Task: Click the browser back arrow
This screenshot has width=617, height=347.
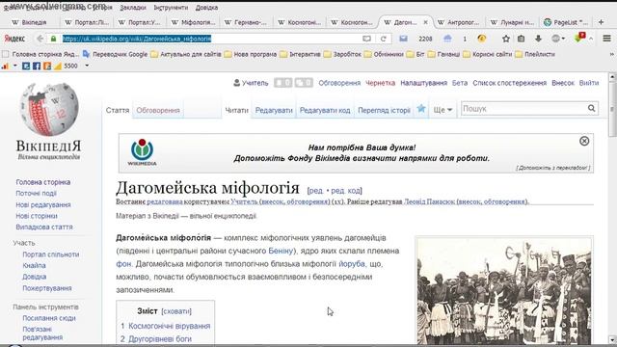Action: pyautogui.click(x=40, y=39)
